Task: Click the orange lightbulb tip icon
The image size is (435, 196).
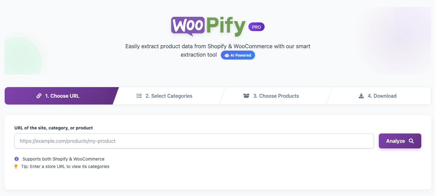Action: pos(16,166)
